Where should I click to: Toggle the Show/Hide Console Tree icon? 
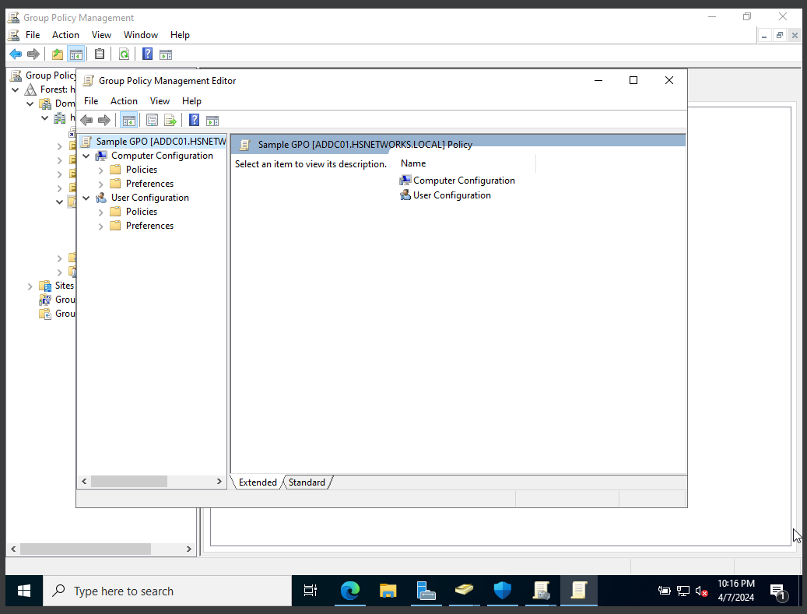click(128, 120)
